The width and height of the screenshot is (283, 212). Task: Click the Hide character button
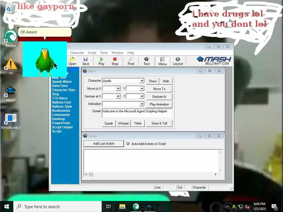166,81
